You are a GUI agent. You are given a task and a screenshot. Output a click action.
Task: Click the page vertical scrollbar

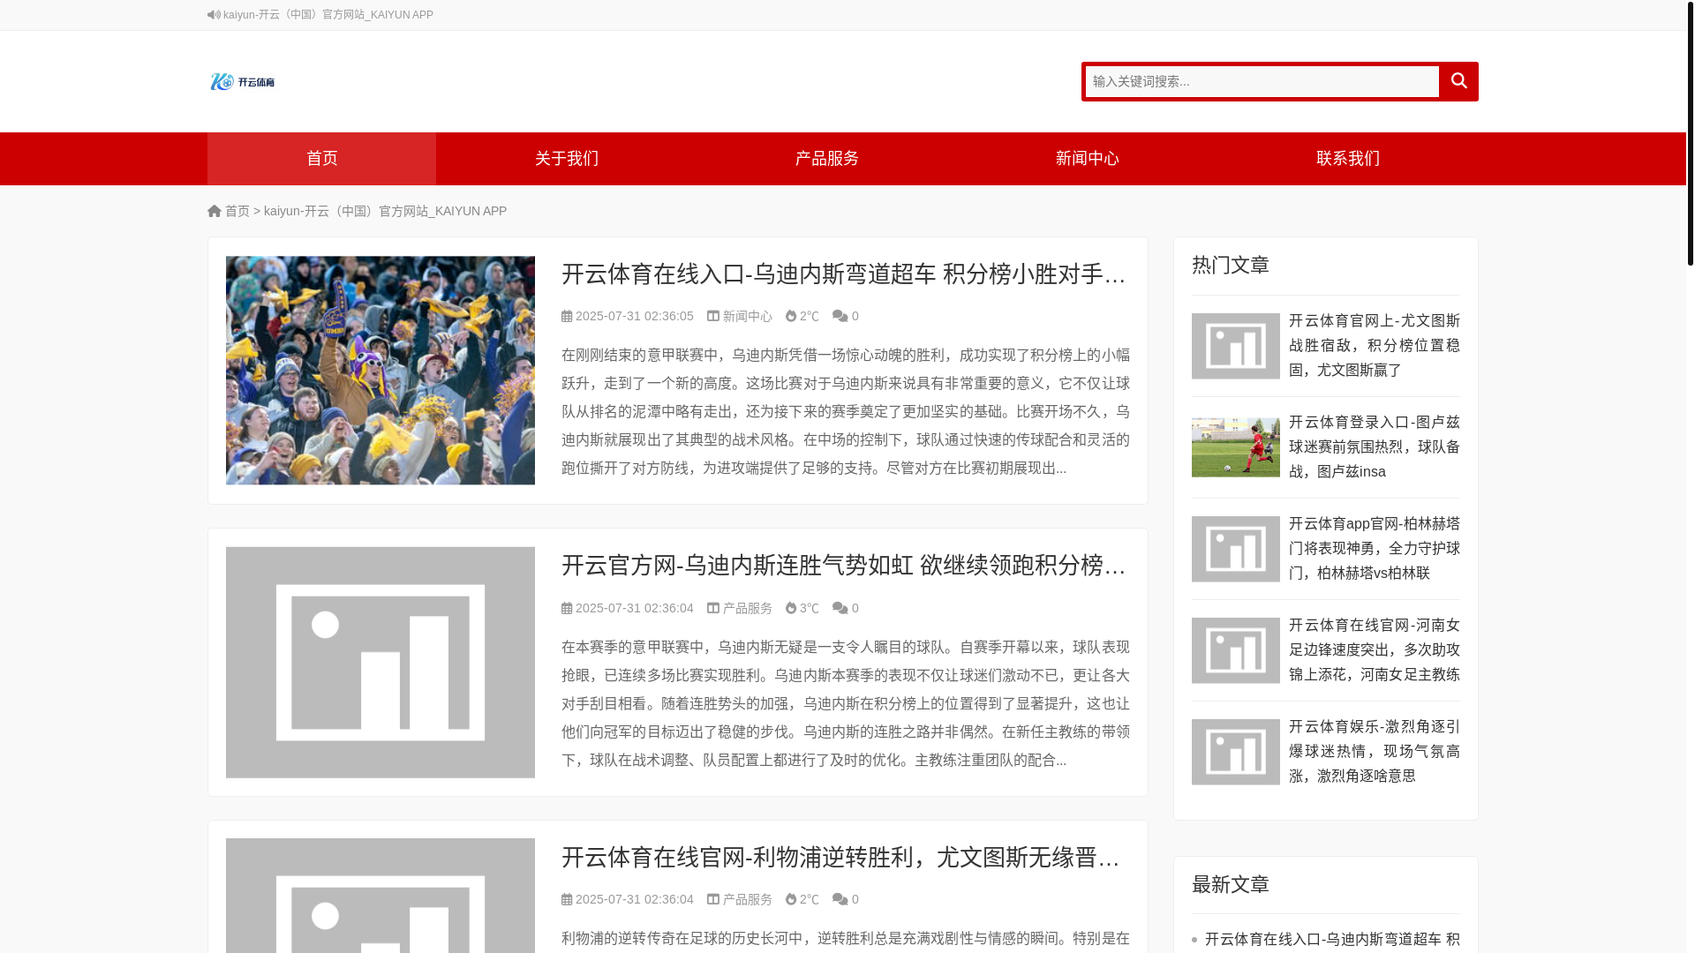[1691, 132]
